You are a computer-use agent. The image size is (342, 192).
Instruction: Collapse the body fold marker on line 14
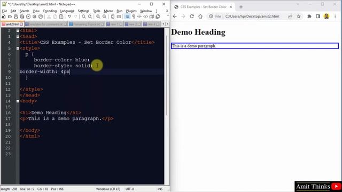(18, 101)
